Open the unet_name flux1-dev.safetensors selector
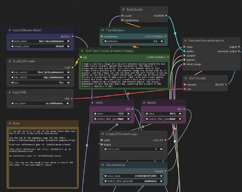The width and height of the screenshot is (242, 192). coord(40,41)
